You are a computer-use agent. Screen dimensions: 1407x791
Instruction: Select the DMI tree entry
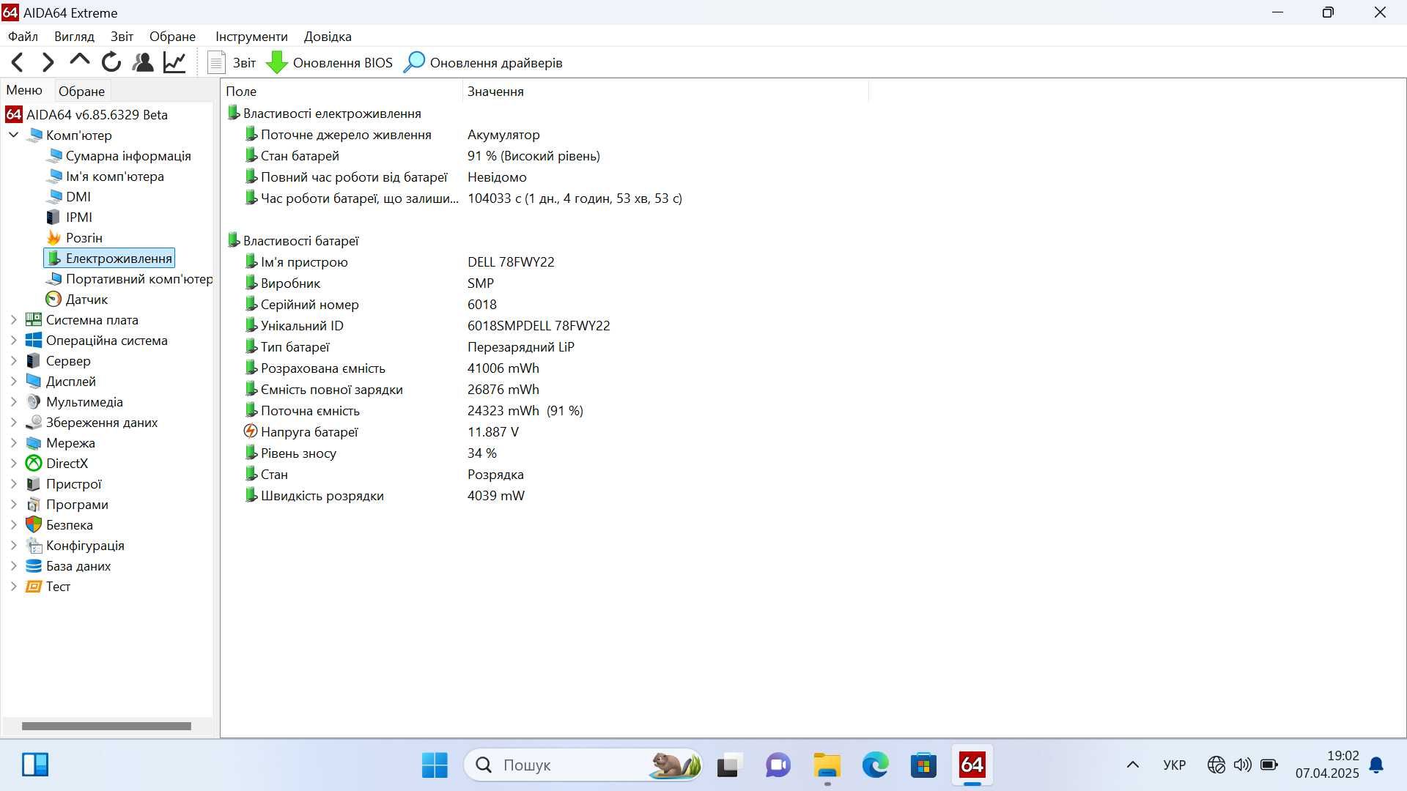point(69,197)
